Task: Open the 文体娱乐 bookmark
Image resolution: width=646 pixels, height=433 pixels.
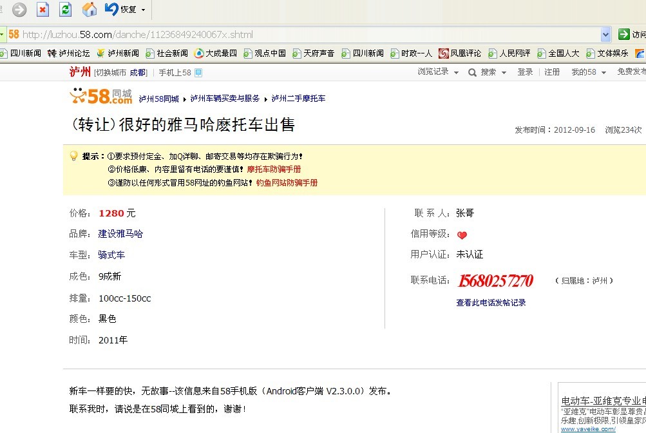Action: [x=607, y=53]
